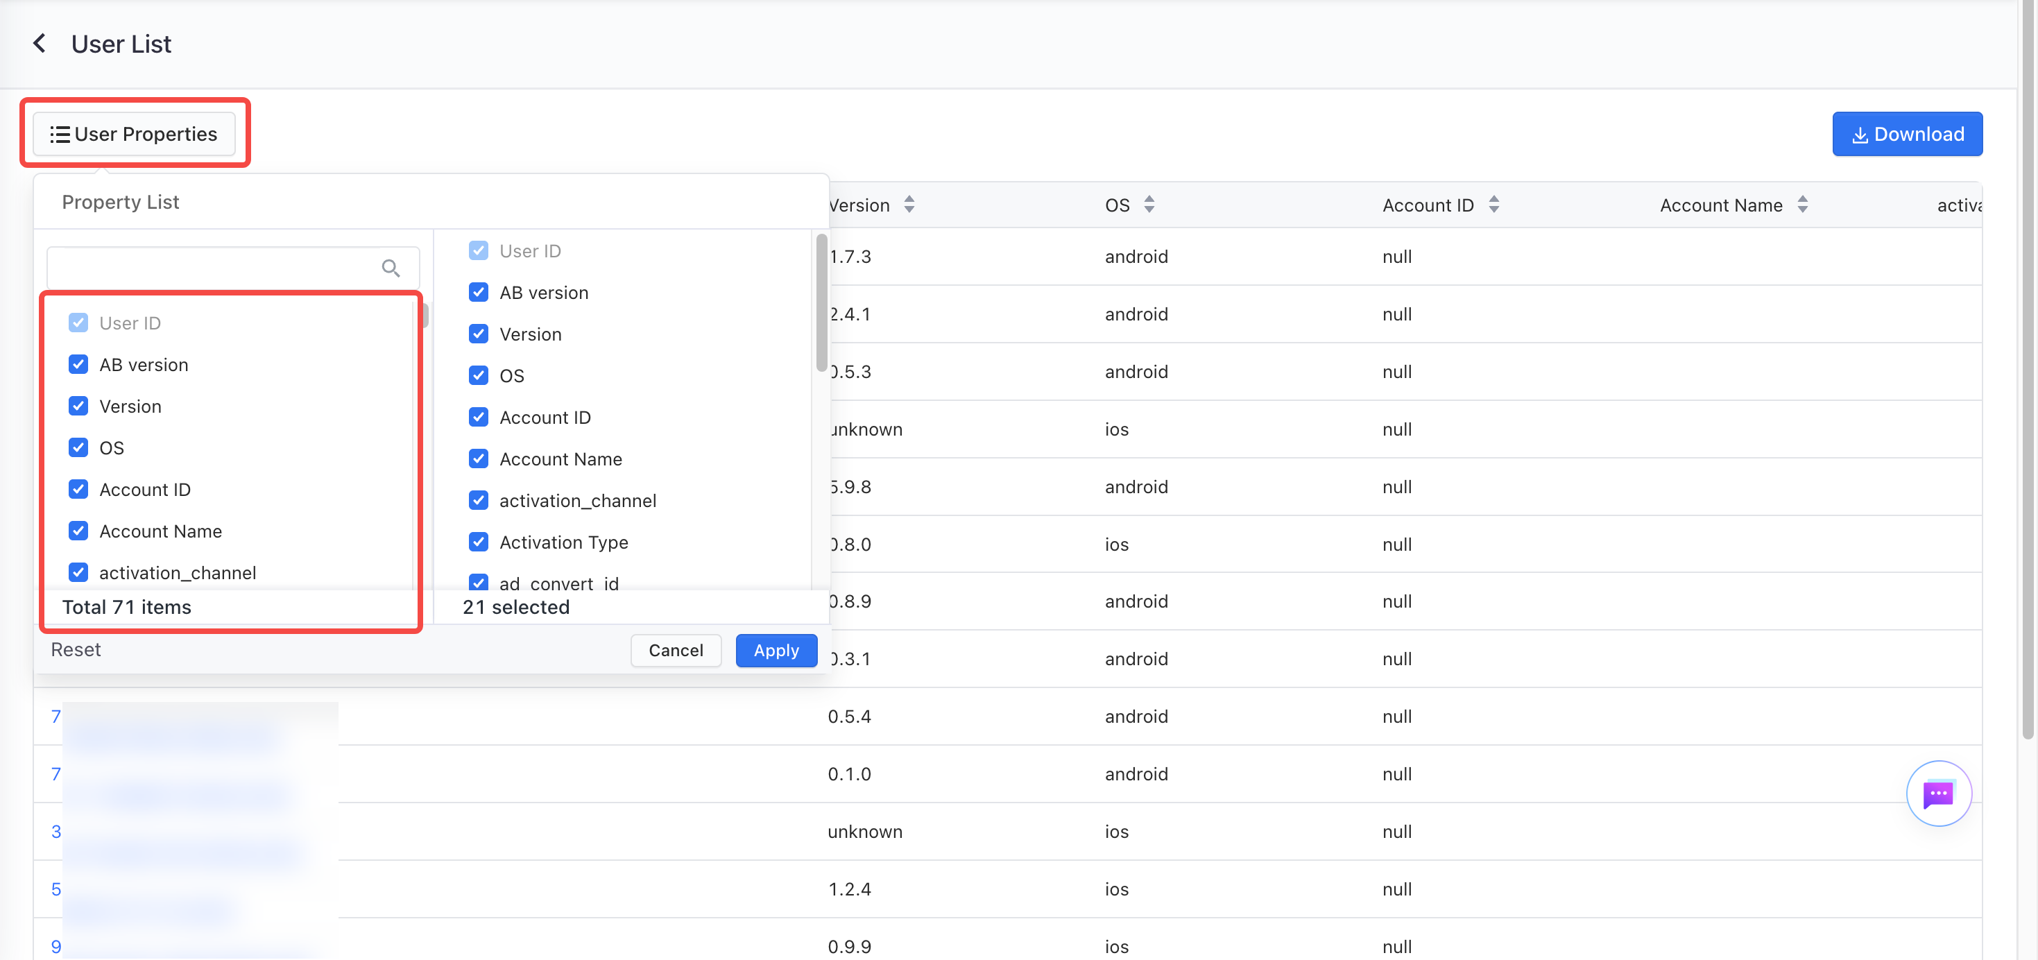Image resolution: width=2038 pixels, height=960 pixels.
Task: Sort by the Account ID column arrows
Action: [x=1493, y=205]
